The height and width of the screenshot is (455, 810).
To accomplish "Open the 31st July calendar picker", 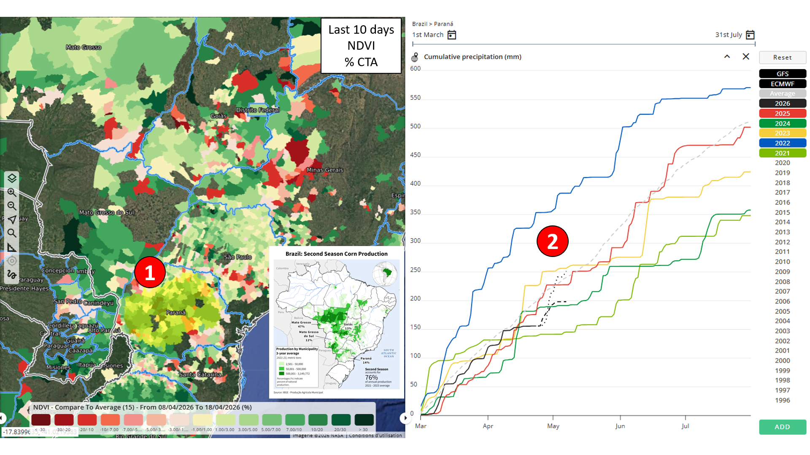I will click(x=750, y=35).
